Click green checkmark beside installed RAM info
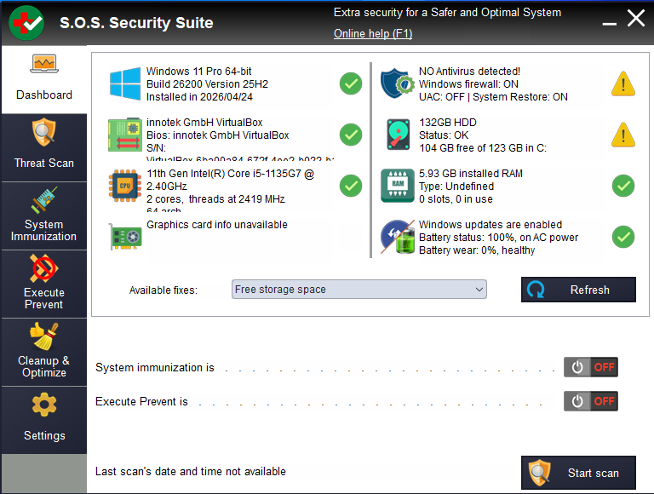 tap(623, 186)
